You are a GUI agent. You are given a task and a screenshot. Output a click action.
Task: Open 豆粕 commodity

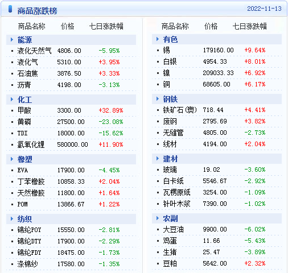[170, 263]
